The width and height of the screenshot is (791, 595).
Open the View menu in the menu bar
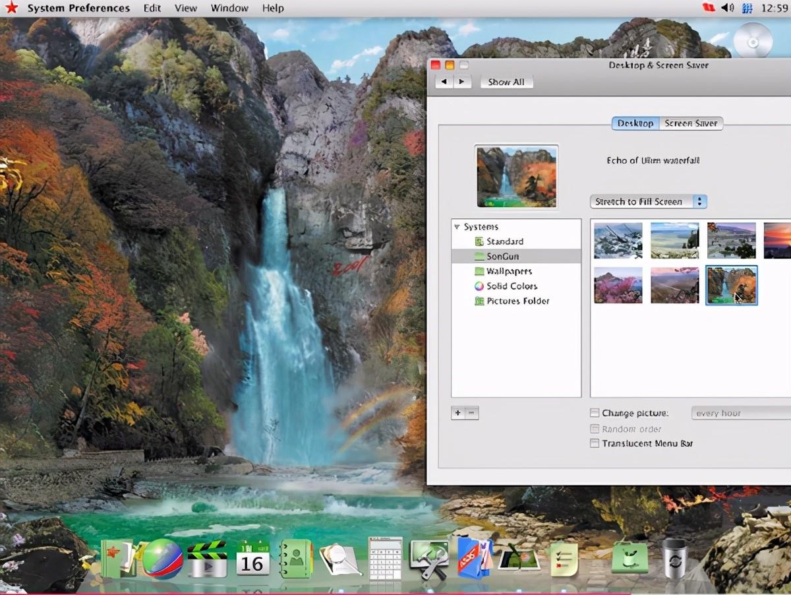click(185, 8)
